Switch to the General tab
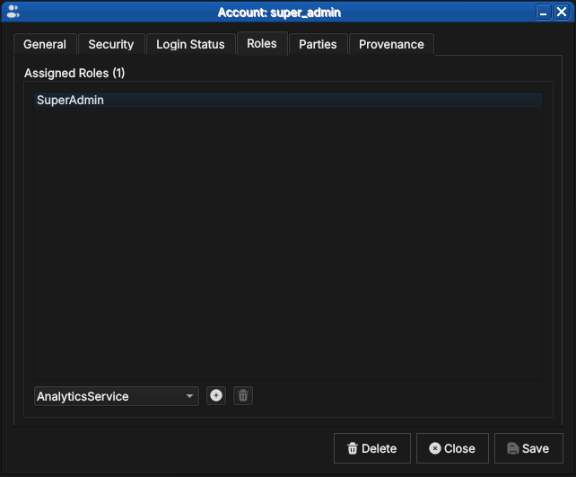This screenshot has width=576, height=477. [45, 44]
